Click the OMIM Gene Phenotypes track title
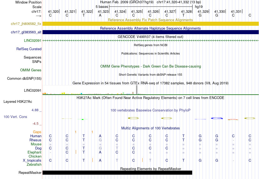 click(150, 66)
